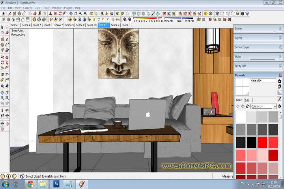This screenshot has width=284, height=189.
Task: Activate the Look Around eye tool
Action: click(7, 110)
